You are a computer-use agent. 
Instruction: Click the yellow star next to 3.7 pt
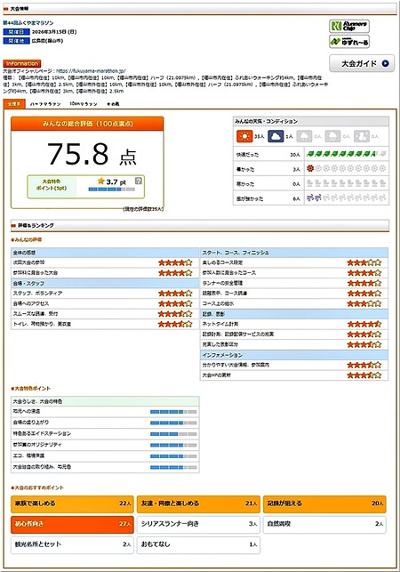[101, 181]
